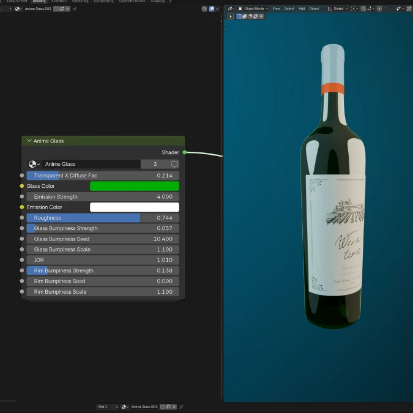Unlink Anime Glass.002 material in top header

click(68, 9)
